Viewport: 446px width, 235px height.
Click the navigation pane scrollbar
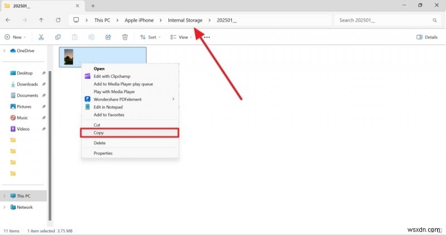pyautogui.click(x=50, y=145)
